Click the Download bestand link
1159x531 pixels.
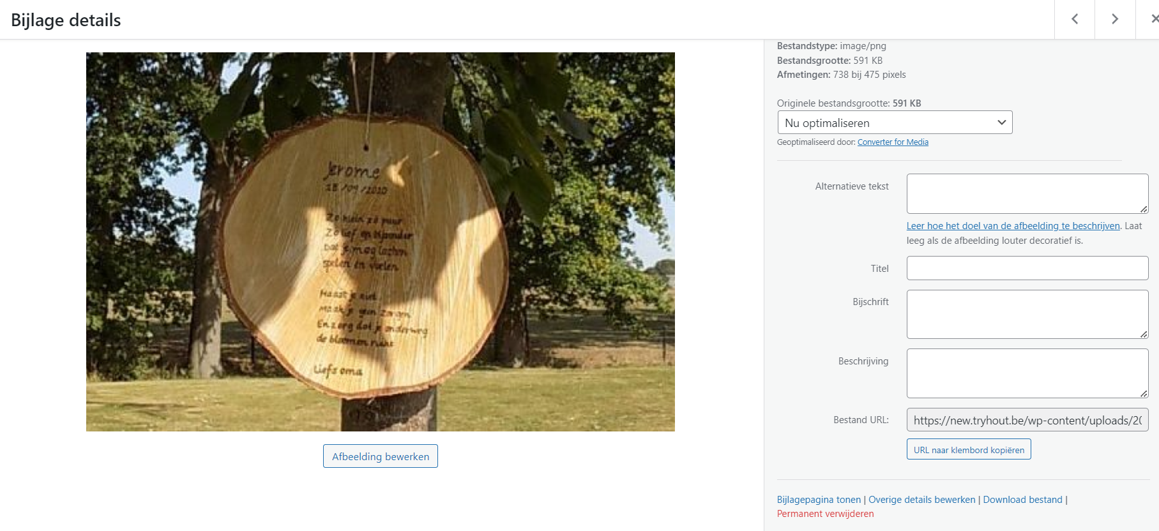coord(1022,500)
